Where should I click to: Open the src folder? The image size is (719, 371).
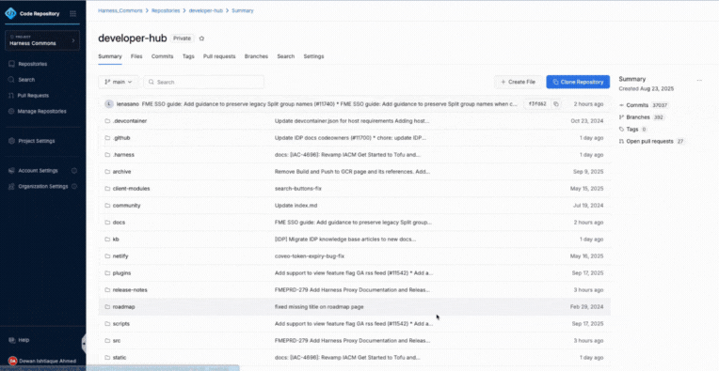pos(117,341)
